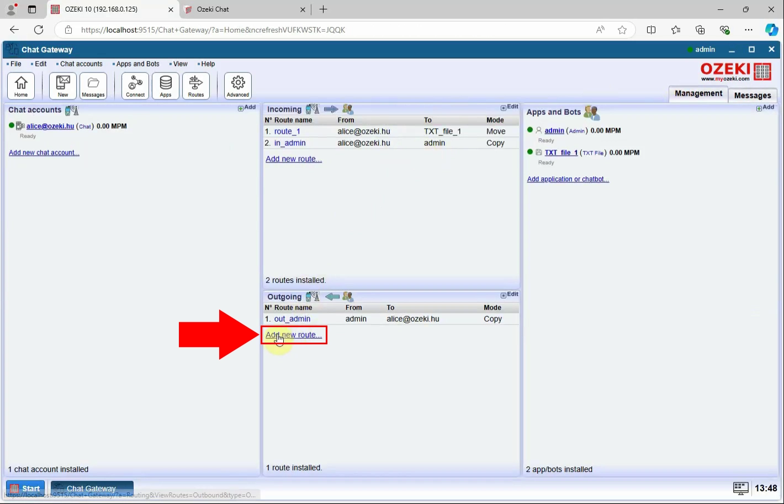Click the browser back arrow
Viewport: 784px width, 504px height.
tap(14, 30)
